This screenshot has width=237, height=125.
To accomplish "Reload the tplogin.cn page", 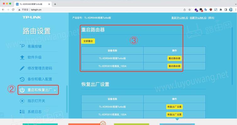I will [13, 10].
